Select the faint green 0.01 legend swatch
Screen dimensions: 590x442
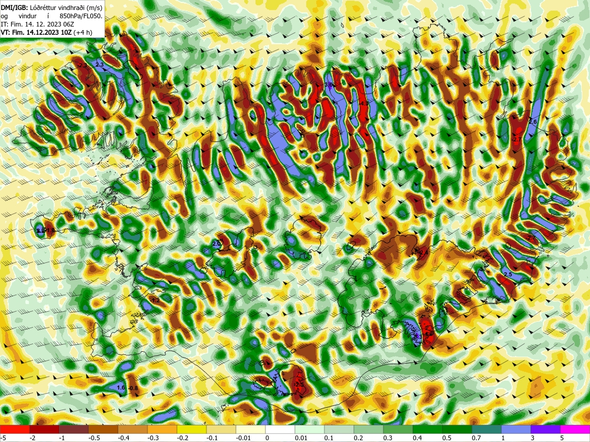pyautogui.click(x=310, y=429)
